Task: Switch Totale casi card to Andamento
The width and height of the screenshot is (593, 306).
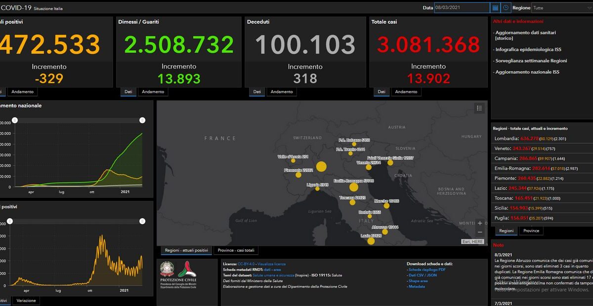Action: point(406,92)
